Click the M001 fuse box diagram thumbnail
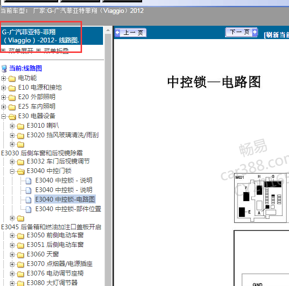Screen dimensions: 289x286 click(260, 198)
